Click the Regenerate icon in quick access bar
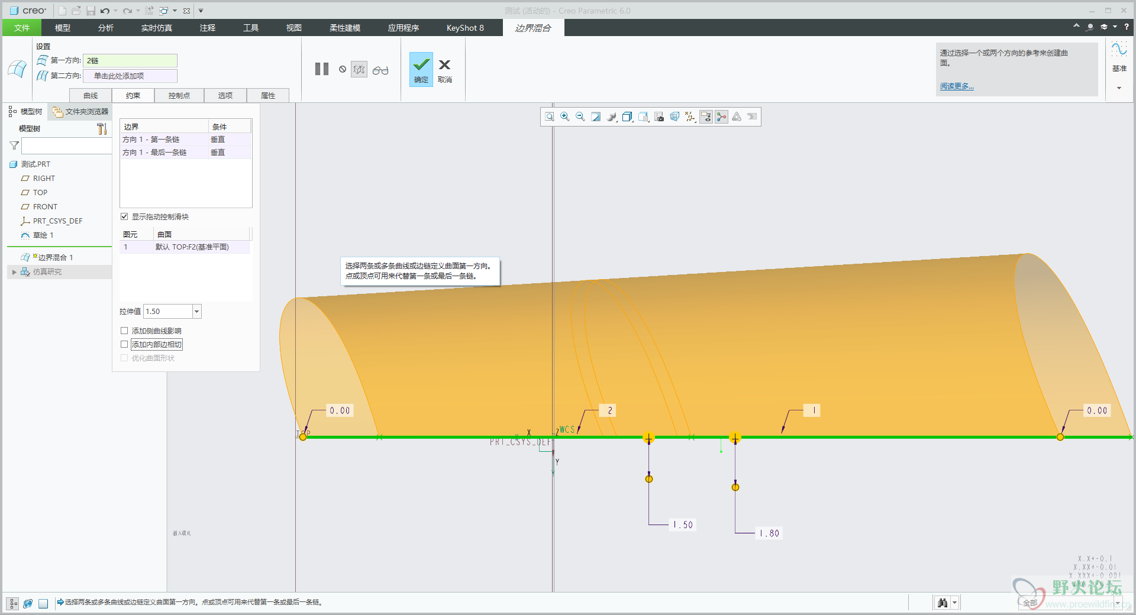The width and height of the screenshot is (1136, 615). click(149, 11)
